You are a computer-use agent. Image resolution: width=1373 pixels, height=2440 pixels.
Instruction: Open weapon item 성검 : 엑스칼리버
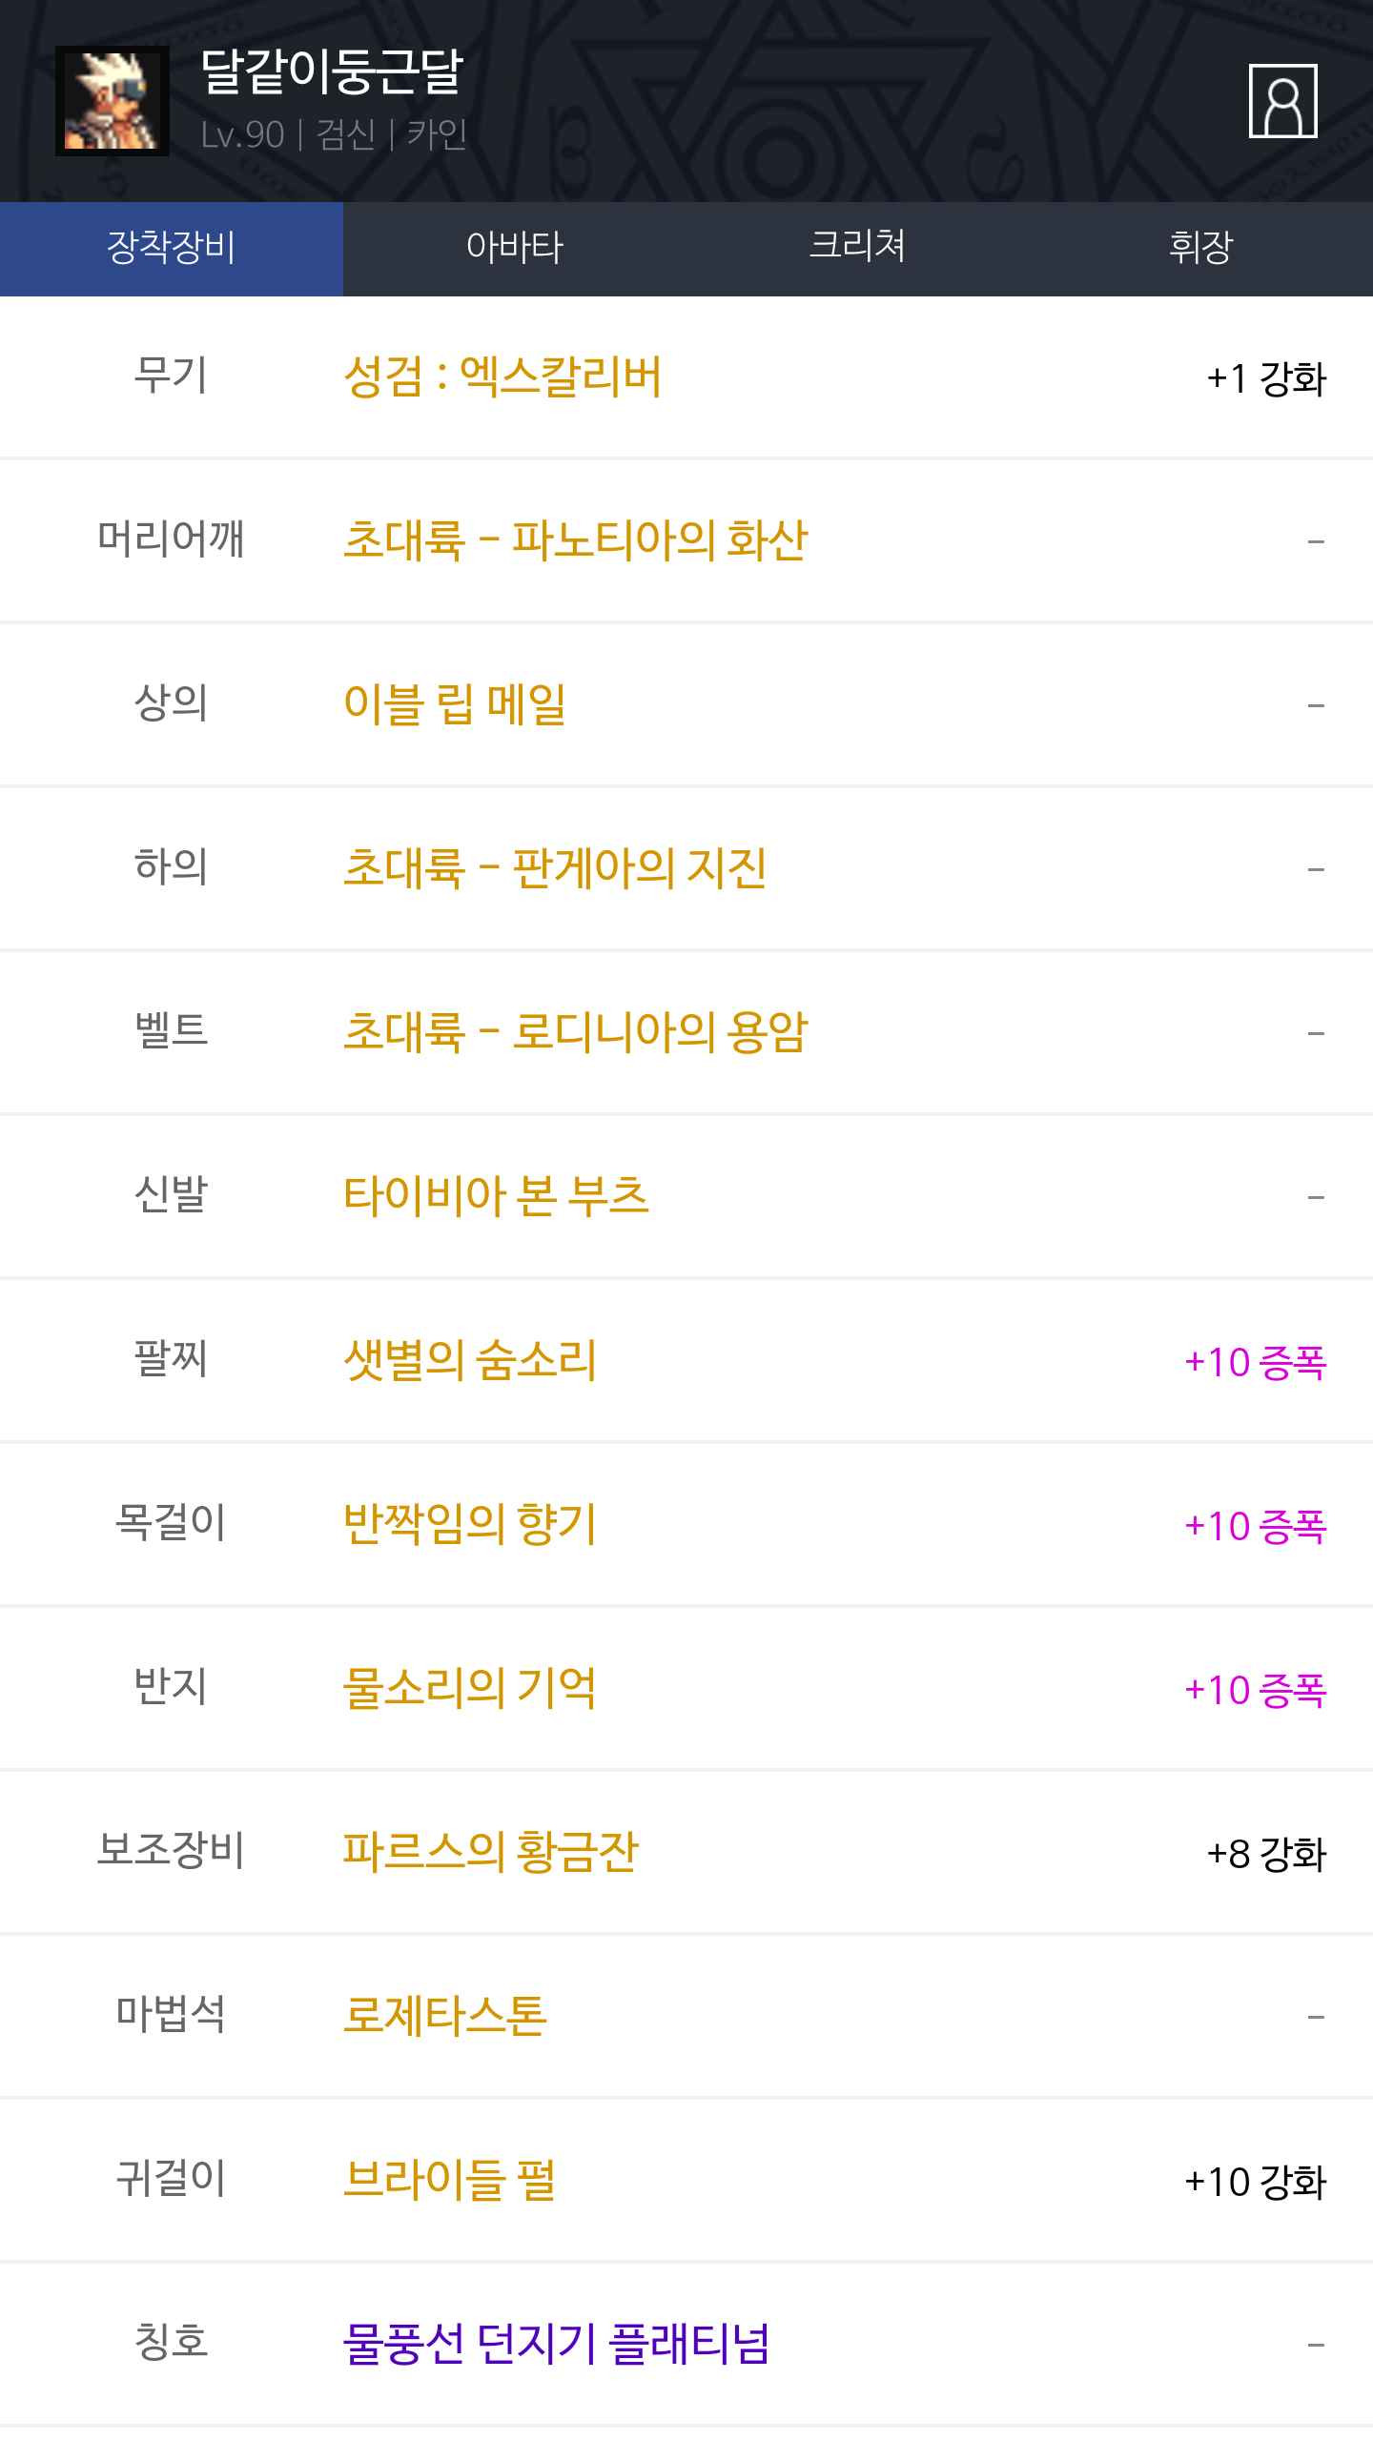tap(502, 376)
